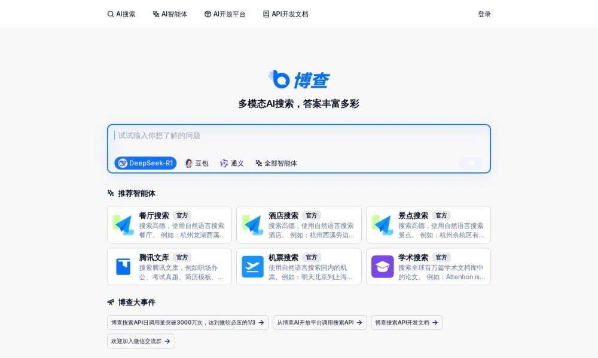Click the 通义 logo icon
Image resolution: width=598 pixels, height=358 pixels.
coord(224,163)
